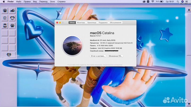The width and height of the screenshot is (191, 107).
Task: Click the Creative Cloud menu bar icon
Action: tap(144, 2)
